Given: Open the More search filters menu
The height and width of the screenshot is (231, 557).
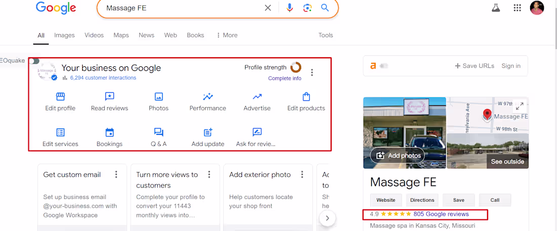Looking at the screenshot, I should 227,35.
